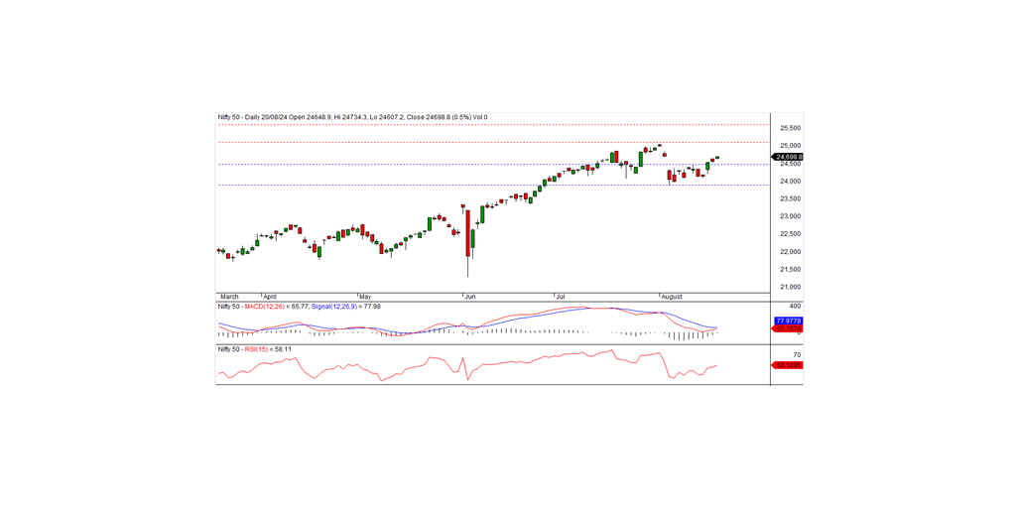Click the Nifty 50 Daily chart title line
1015x517 pixels.
353,117
